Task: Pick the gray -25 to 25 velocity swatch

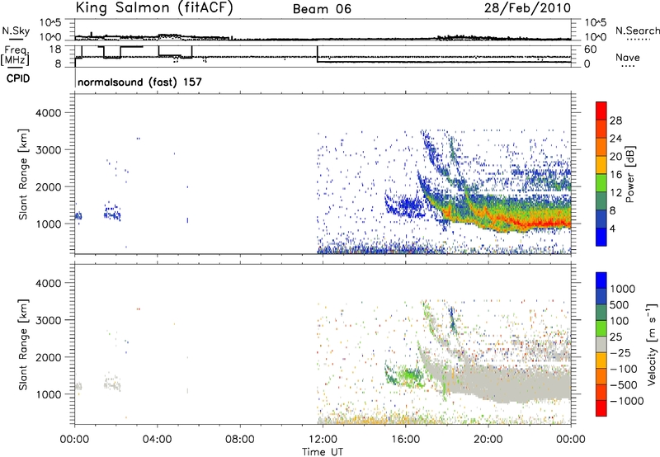Action: pos(601,345)
